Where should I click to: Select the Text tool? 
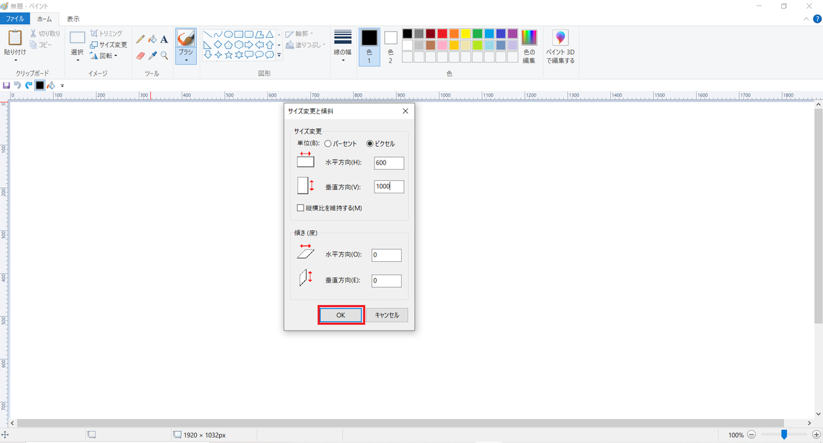click(x=165, y=39)
